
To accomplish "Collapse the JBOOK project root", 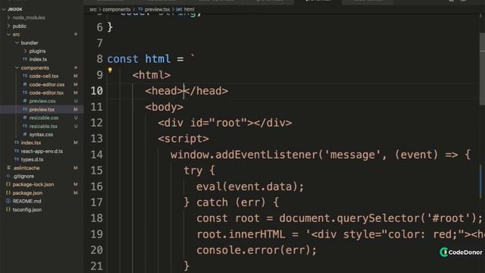I will click(4, 9).
